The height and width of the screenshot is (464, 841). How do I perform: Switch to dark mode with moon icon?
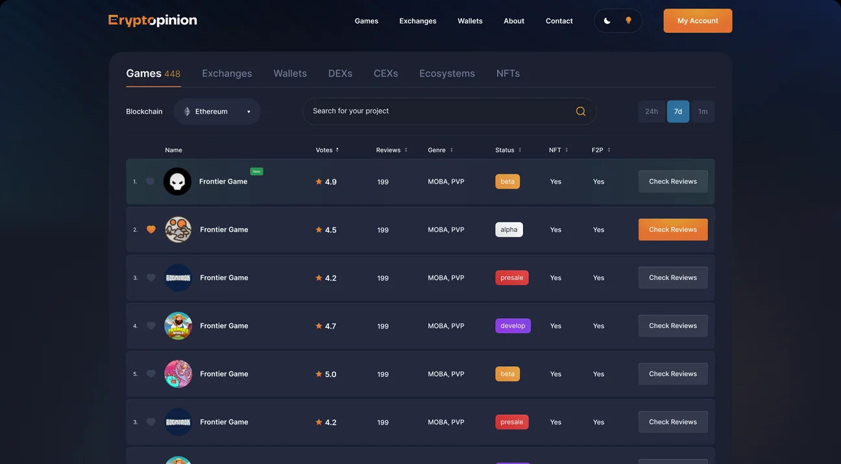pyautogui.click(x=607, y=21)
